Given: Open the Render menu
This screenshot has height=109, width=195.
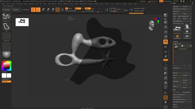Looking at the screenshot, I should (x=90, y=4).
